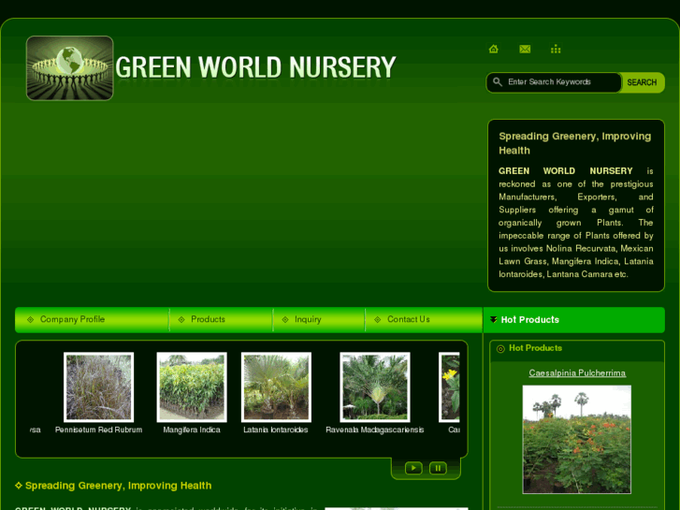This screenshot has height=510, width=680.
Task: Pause the product slideshow
Action: pyautogui.click(x=438, y=468)
